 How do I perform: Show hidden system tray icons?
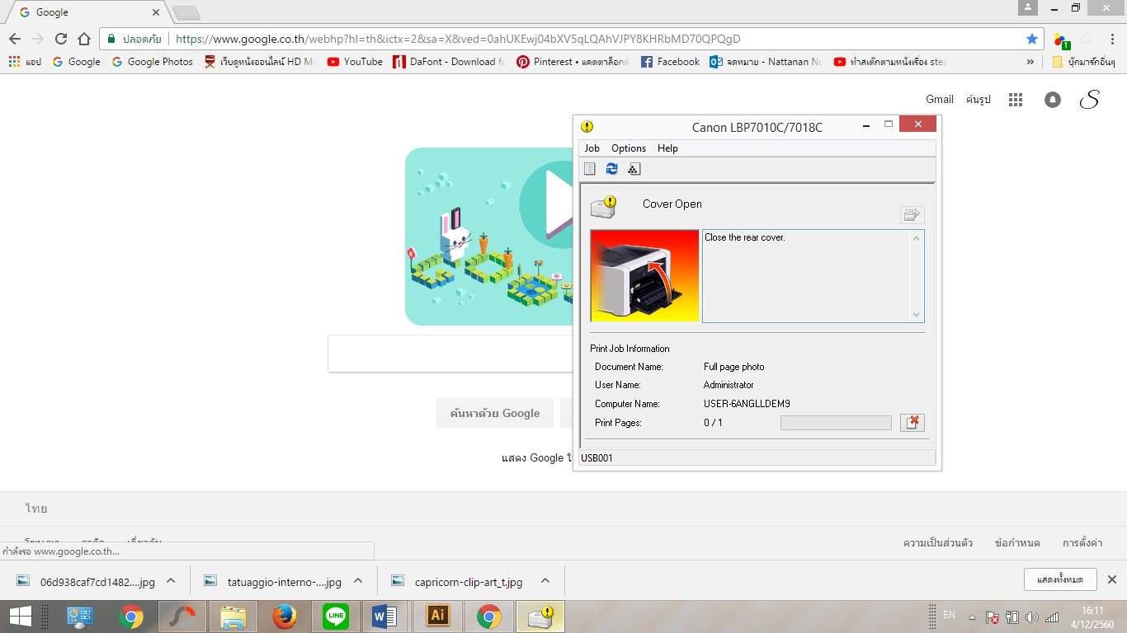tap(973, 617)
